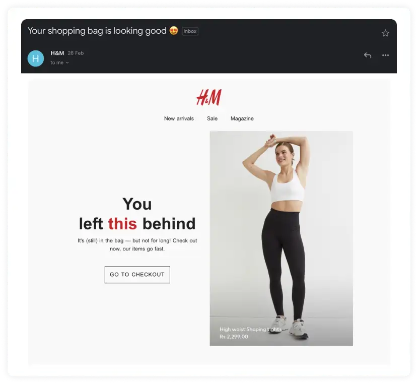Click the Inbox label tag

190,31
